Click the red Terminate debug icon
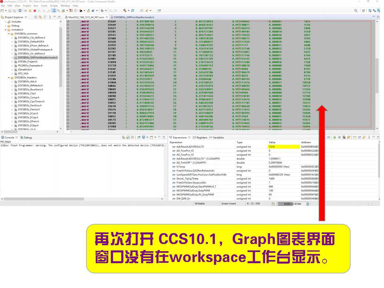Image resolution: width=384 pixels, height=288 pixels. (35, 11)
